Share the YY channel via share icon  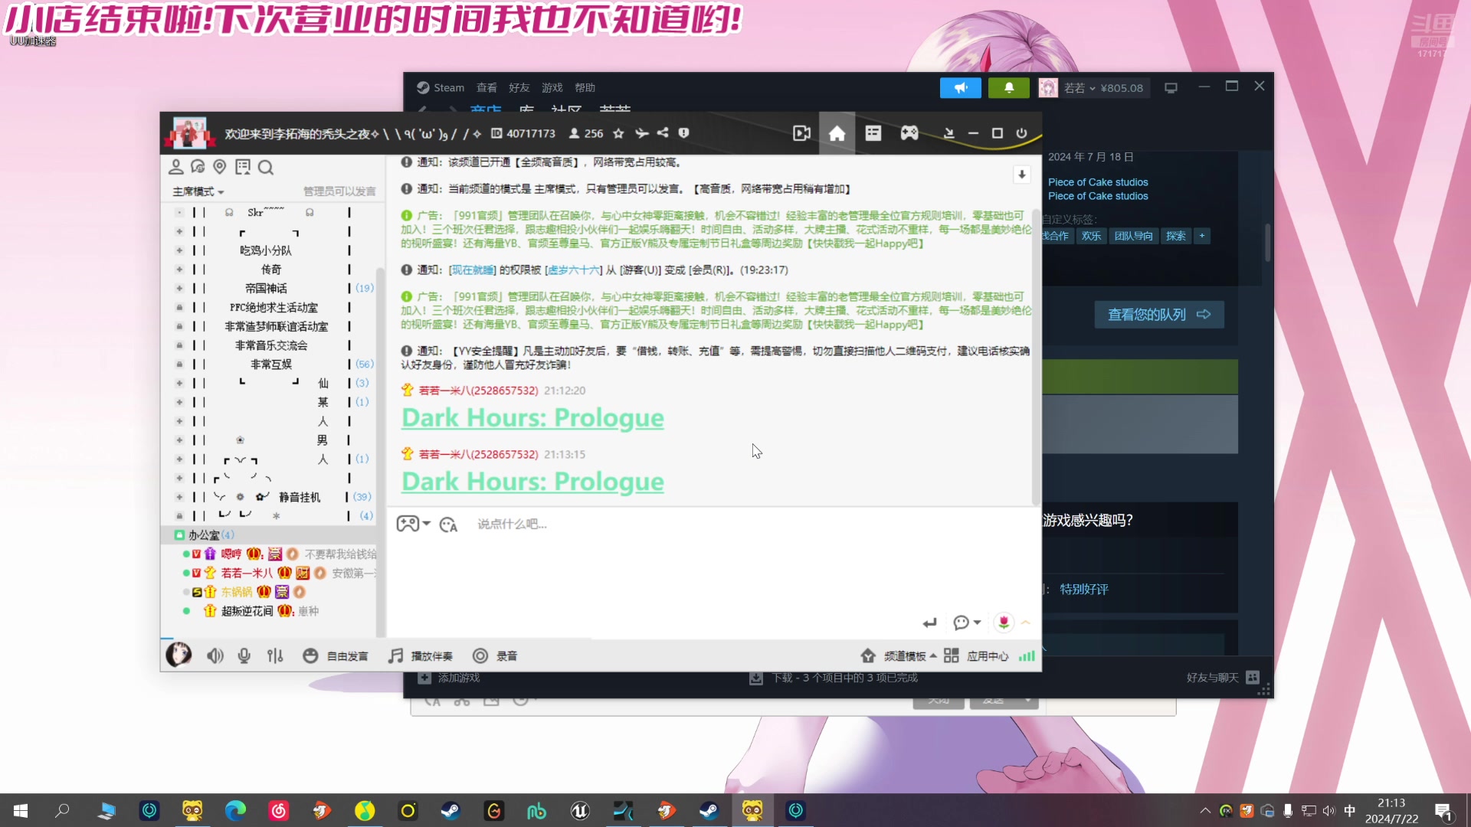pyautogui.click(x=663, y=133)
